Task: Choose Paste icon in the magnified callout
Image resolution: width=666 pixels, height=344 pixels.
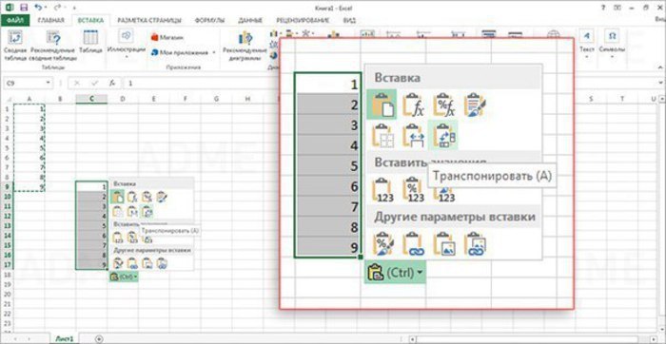Action: click(x=382, y=105)
